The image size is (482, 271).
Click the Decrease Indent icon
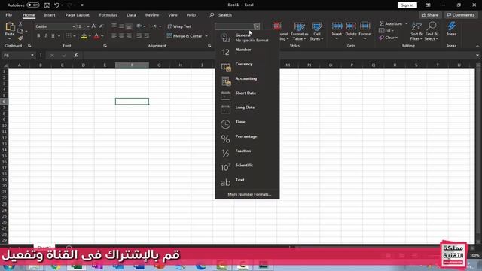139,36
